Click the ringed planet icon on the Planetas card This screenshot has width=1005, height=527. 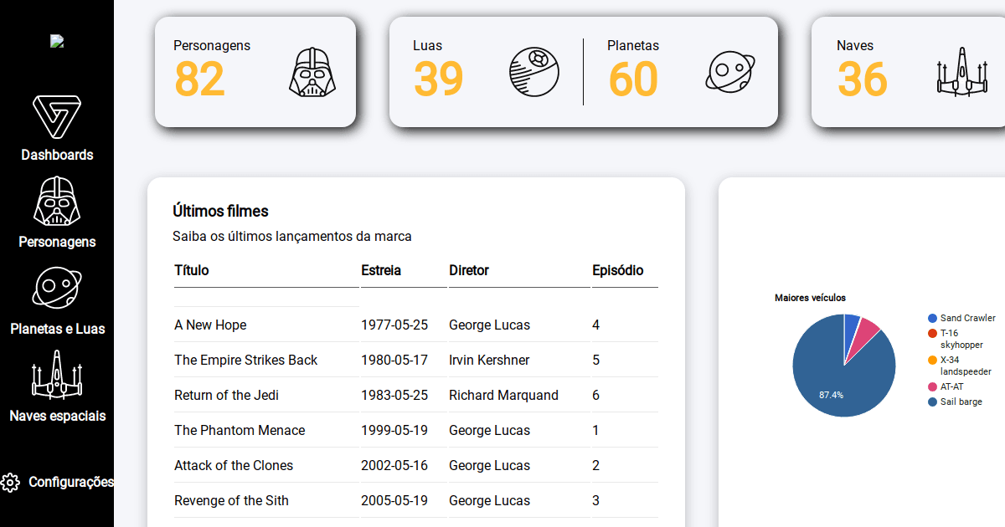(x=729, y=71)
